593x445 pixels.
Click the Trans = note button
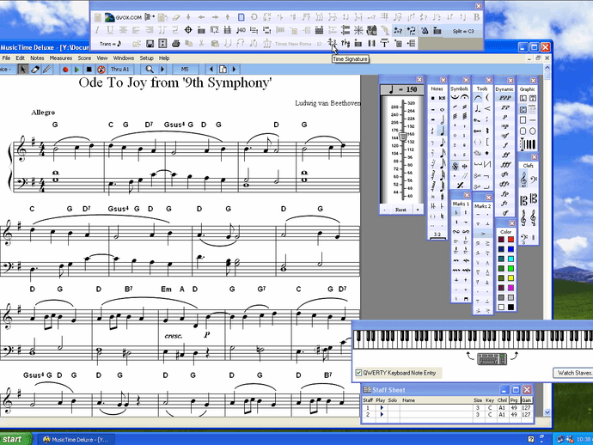coord(110,44)
